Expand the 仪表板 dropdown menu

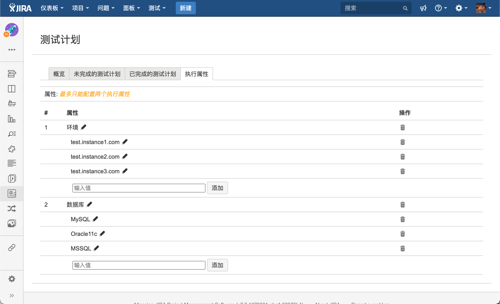(52, 8)
